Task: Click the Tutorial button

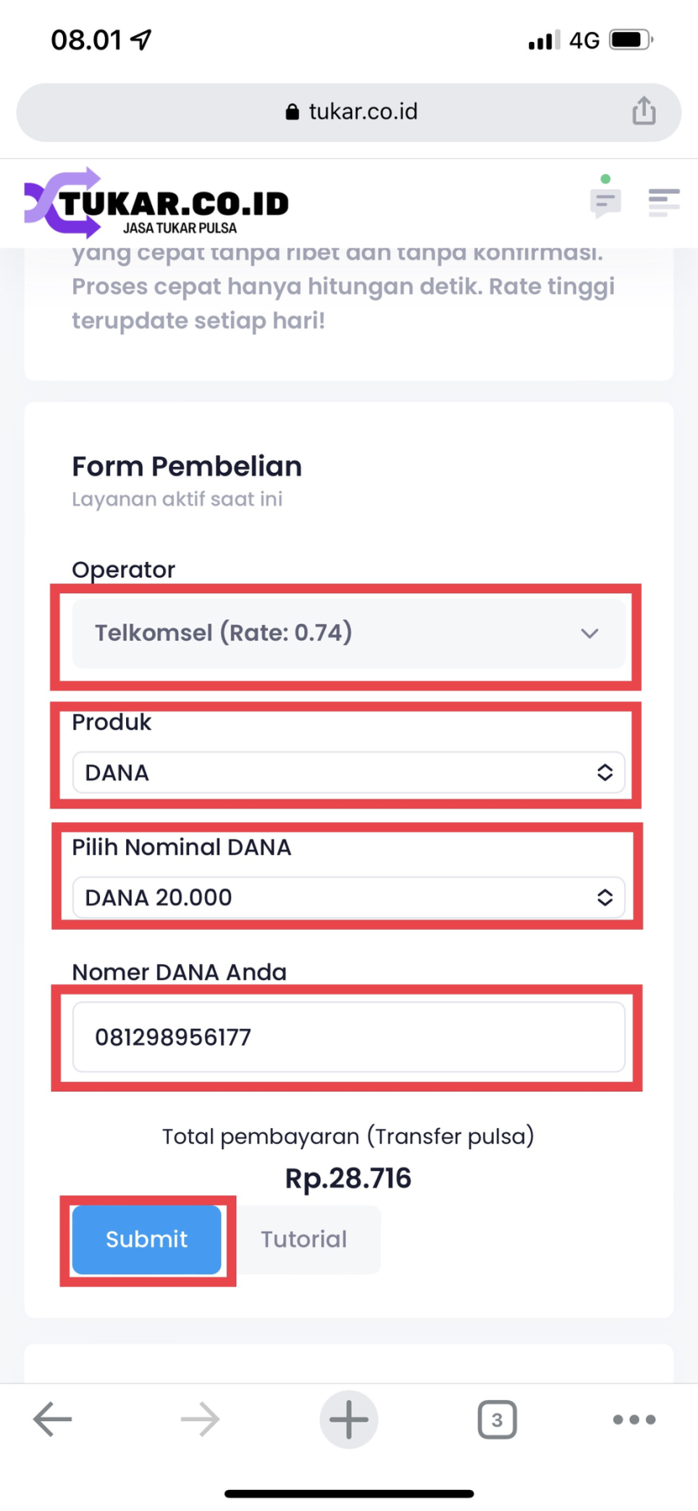Action: pyautogui.click(x=304, y=1239)
